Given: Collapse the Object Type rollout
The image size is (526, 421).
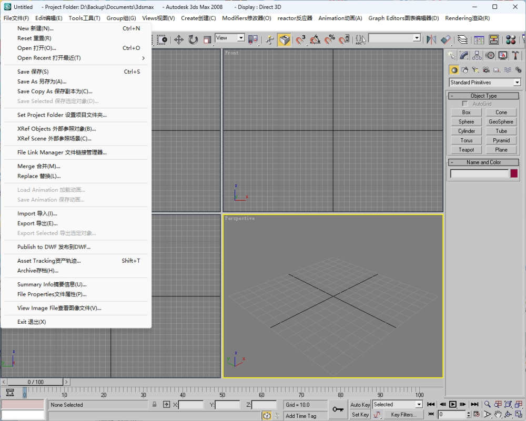Looking at the screenshot, I should [x=483, y=96].
